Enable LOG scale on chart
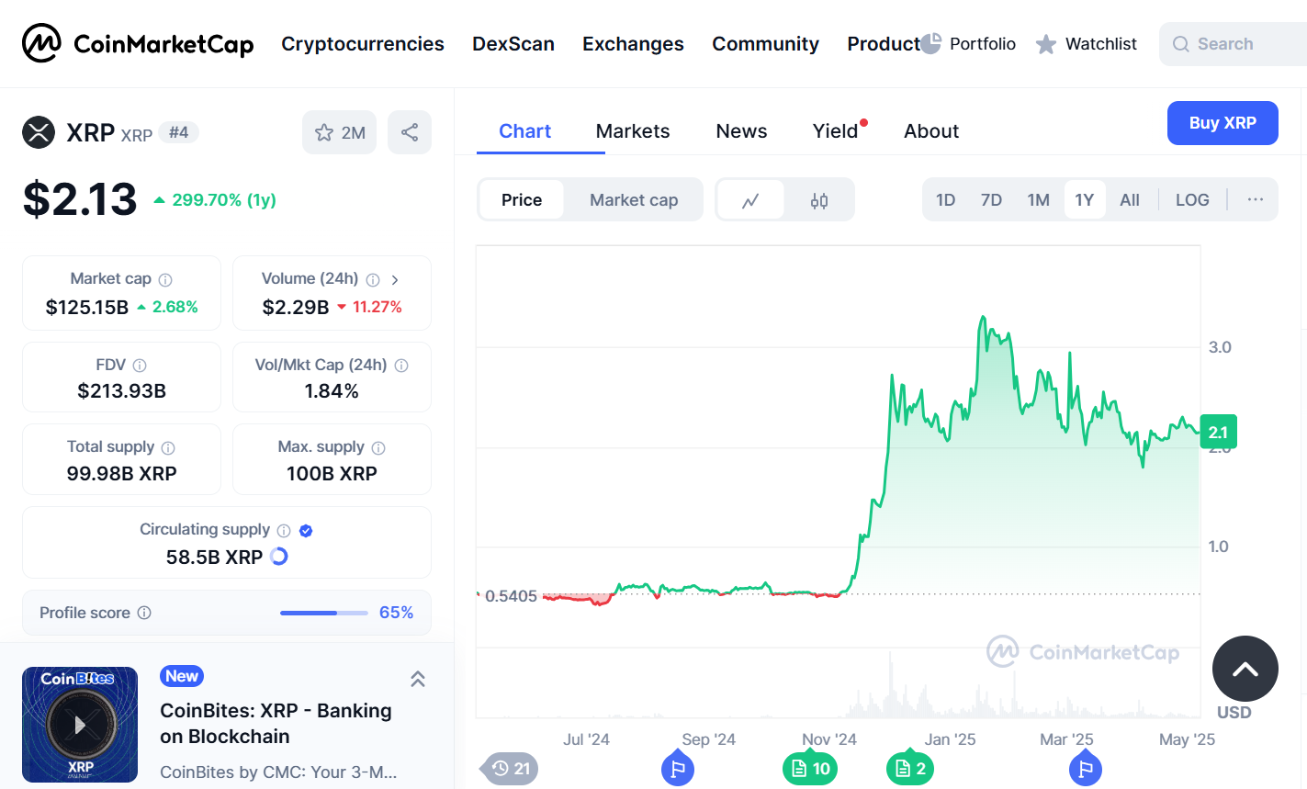1307x789 pixels. coord(1192,200)
